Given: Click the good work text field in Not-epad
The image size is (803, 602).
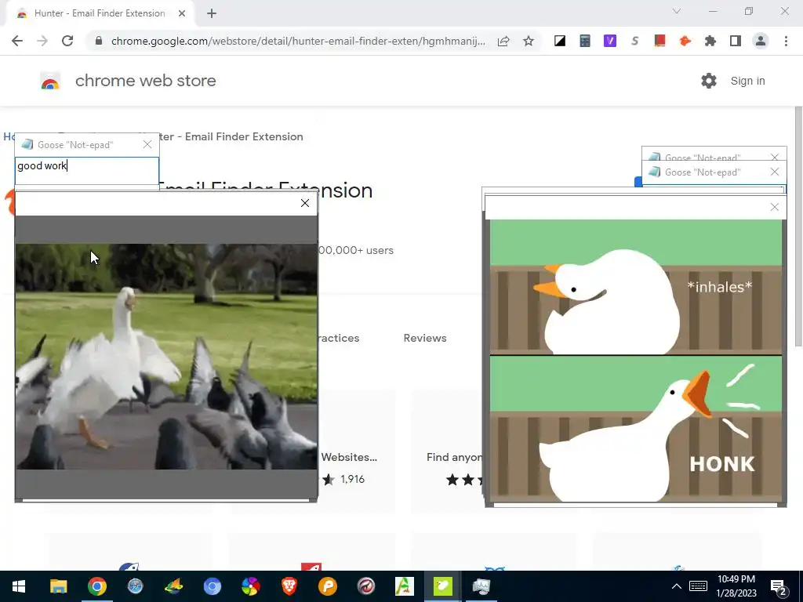Looking at the screenshot, I should (86, 170).
